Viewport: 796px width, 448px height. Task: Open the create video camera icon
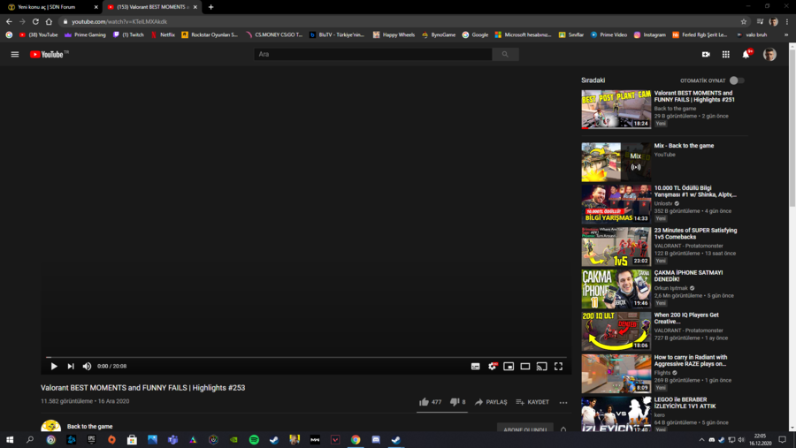pos(706,54)
